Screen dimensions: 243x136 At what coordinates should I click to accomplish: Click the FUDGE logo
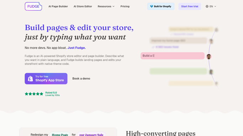(33, 6)
